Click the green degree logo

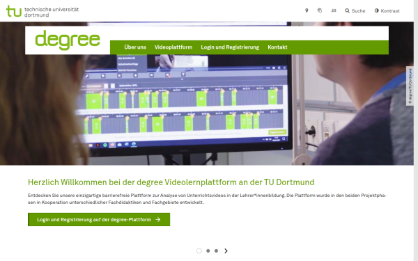(68, 40)
